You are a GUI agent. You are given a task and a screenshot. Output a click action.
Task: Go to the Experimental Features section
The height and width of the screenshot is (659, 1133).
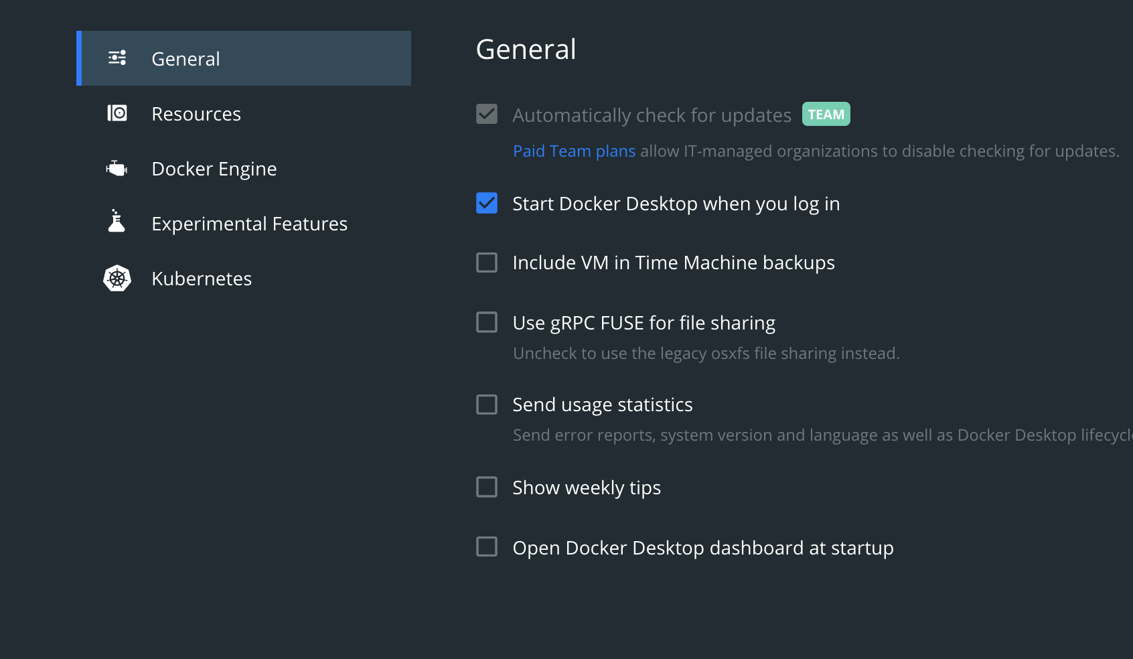(249, 224)
